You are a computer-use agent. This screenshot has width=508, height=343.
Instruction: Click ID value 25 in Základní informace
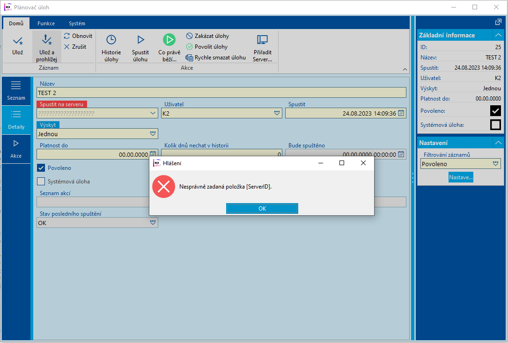tap(498, 47)
